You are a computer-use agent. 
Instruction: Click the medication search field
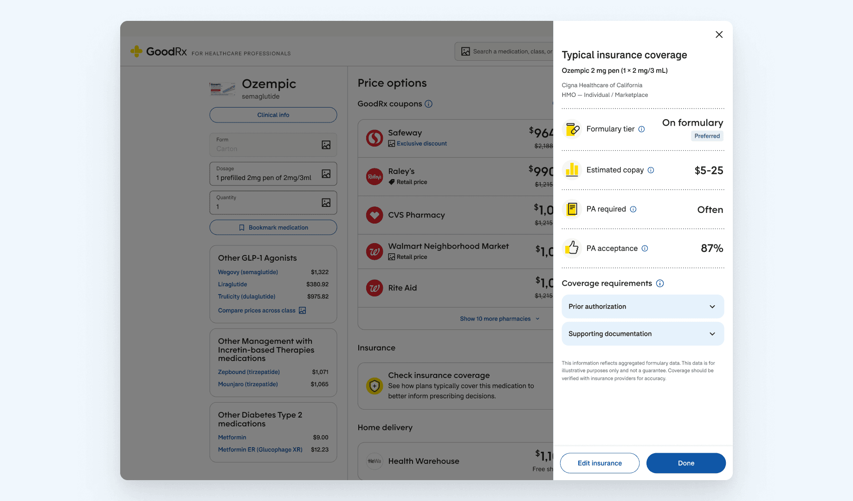click(x=504, y=51)
